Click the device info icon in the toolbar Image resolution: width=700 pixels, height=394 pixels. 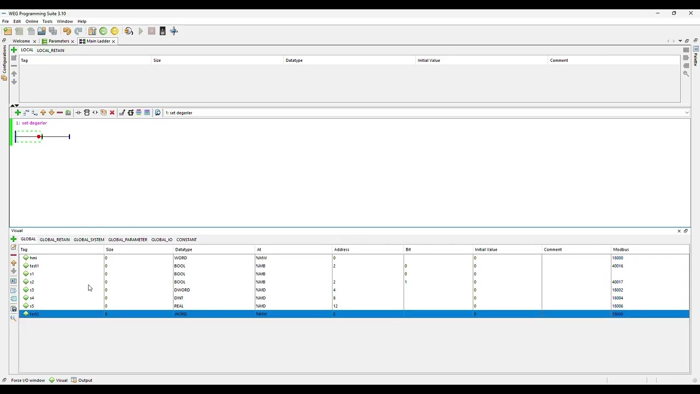tap(162, 31)
